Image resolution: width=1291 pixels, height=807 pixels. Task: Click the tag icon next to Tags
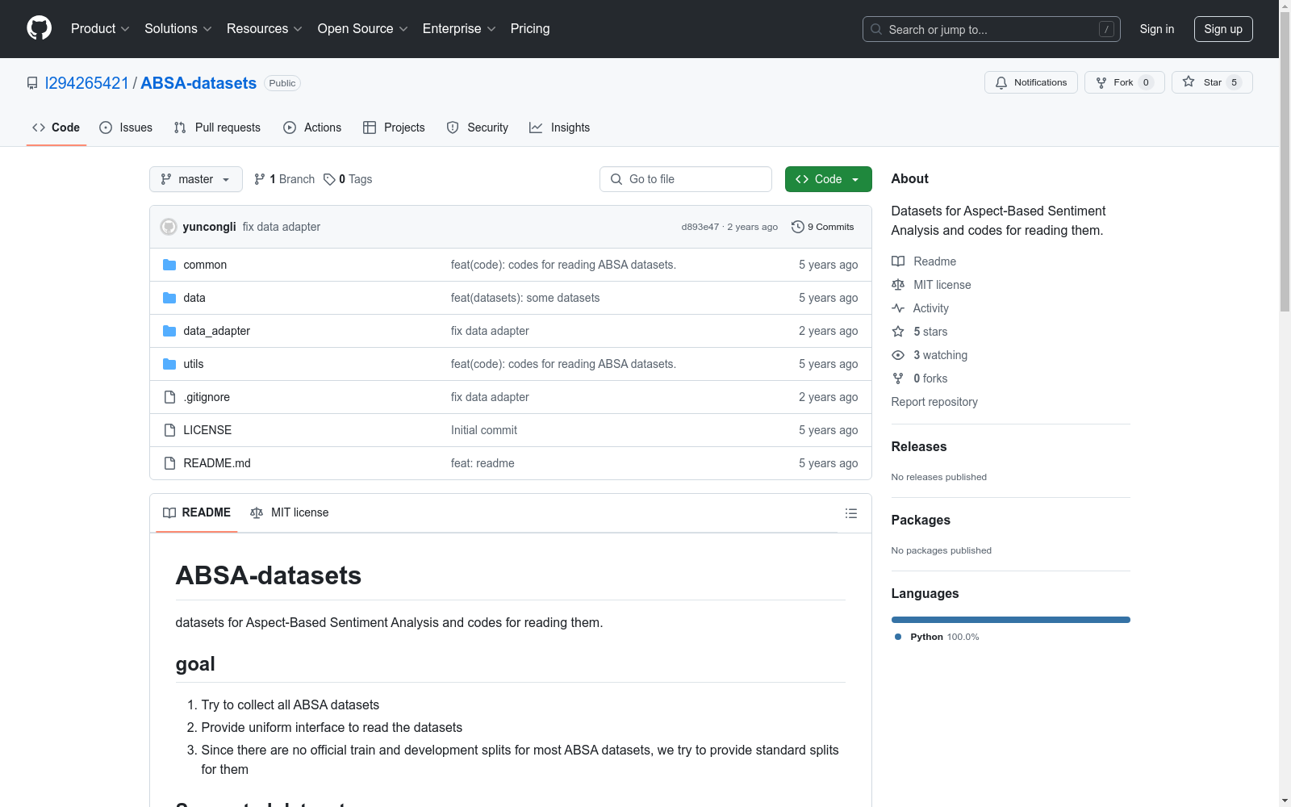(329, 179)
